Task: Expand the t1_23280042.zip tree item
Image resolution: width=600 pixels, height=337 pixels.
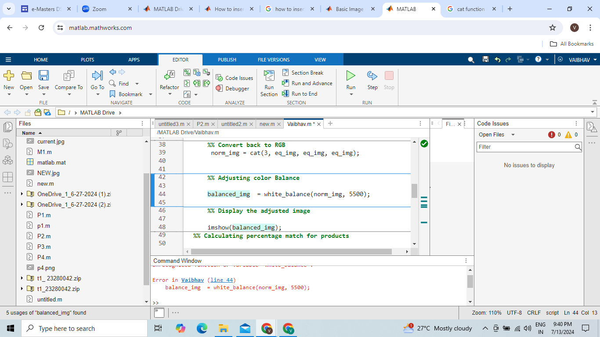Action: pyautogui.click(x=22, y=289)
